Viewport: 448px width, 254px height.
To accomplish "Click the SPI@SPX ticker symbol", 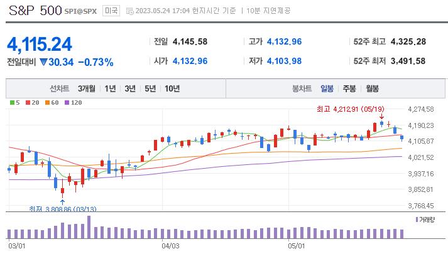I will [x=80, y=11].
